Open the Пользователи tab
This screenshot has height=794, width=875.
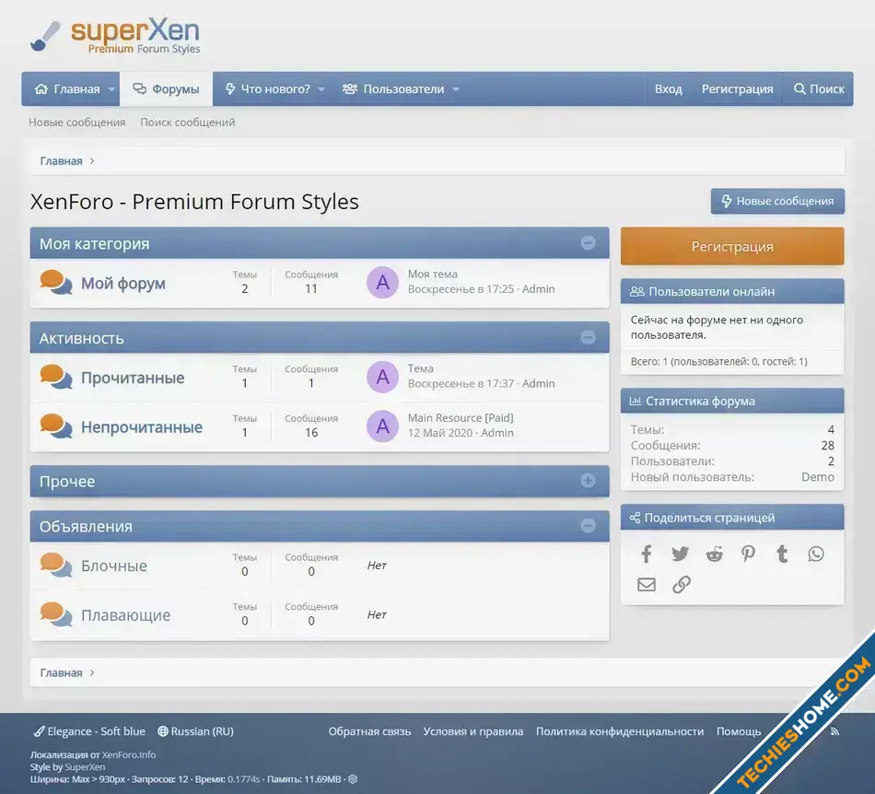click(393, 89)
